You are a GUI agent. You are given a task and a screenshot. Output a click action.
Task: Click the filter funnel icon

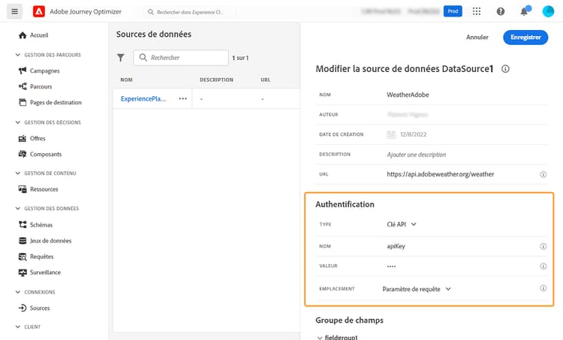point(121,58)
